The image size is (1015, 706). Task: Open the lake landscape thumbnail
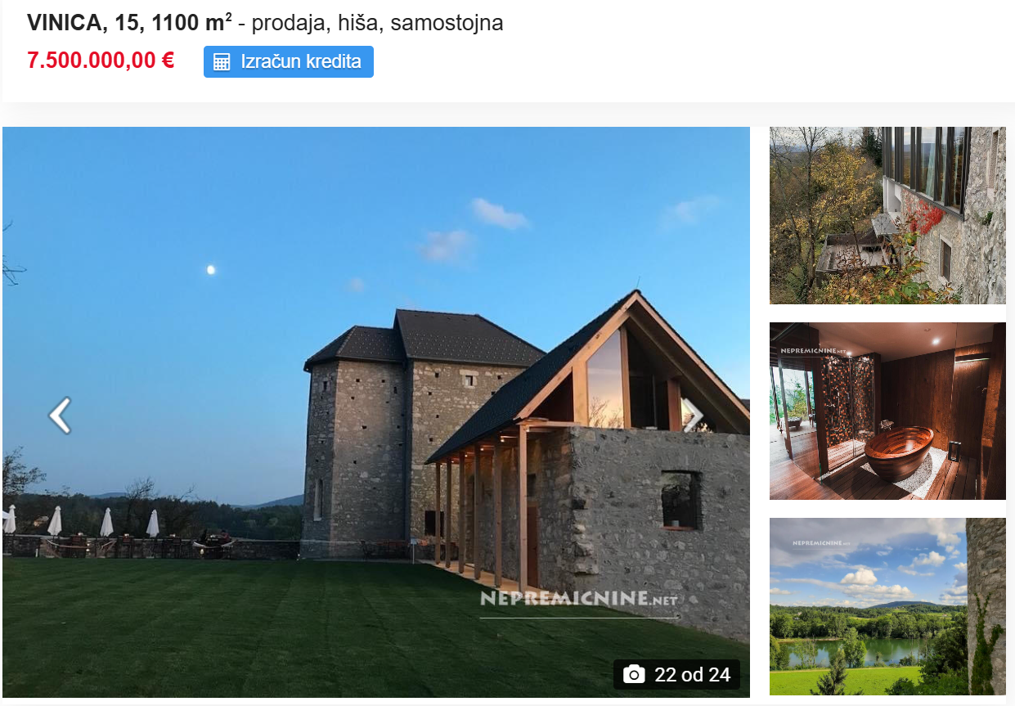coord(887,606)
